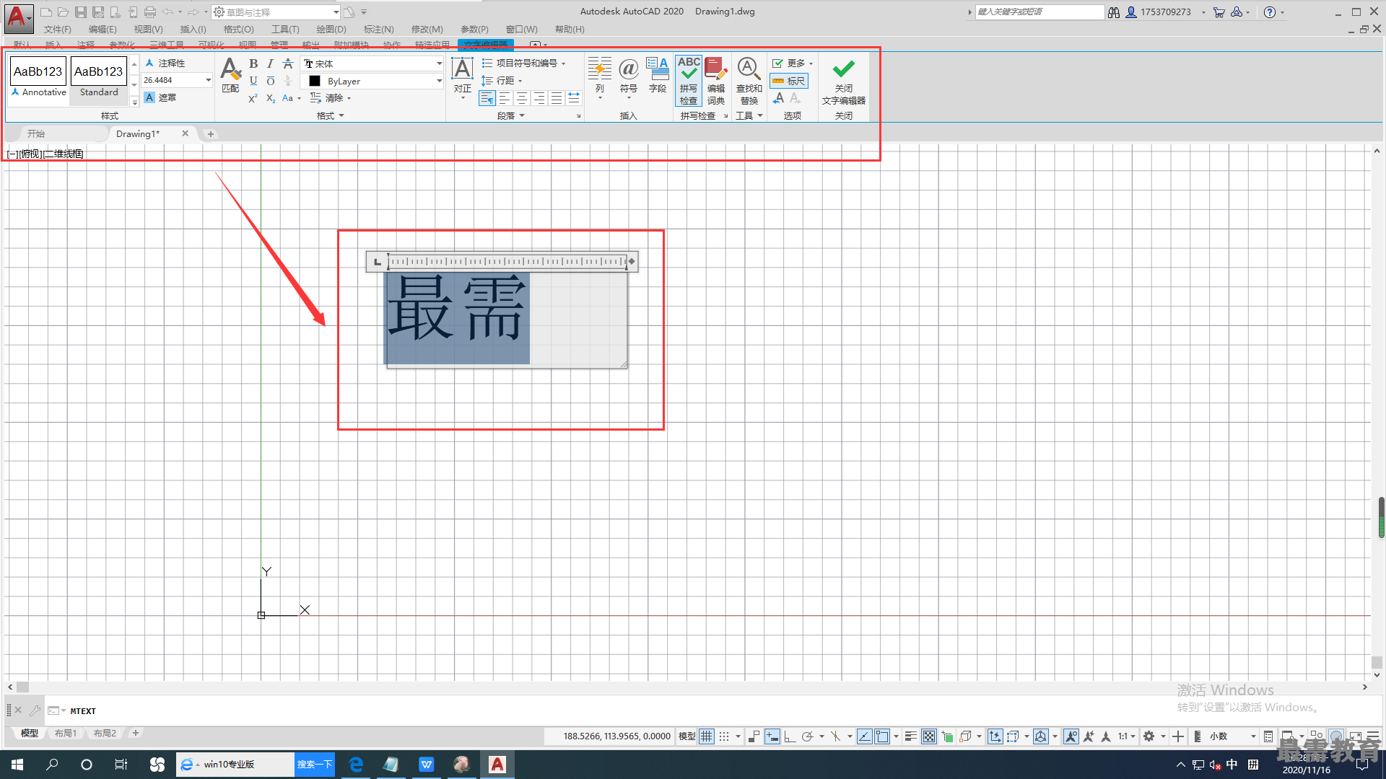Viewport: 1386px width, 779px height.
Task: Click the Center paragraph alignment icon
Action: [x=522, y=98]
